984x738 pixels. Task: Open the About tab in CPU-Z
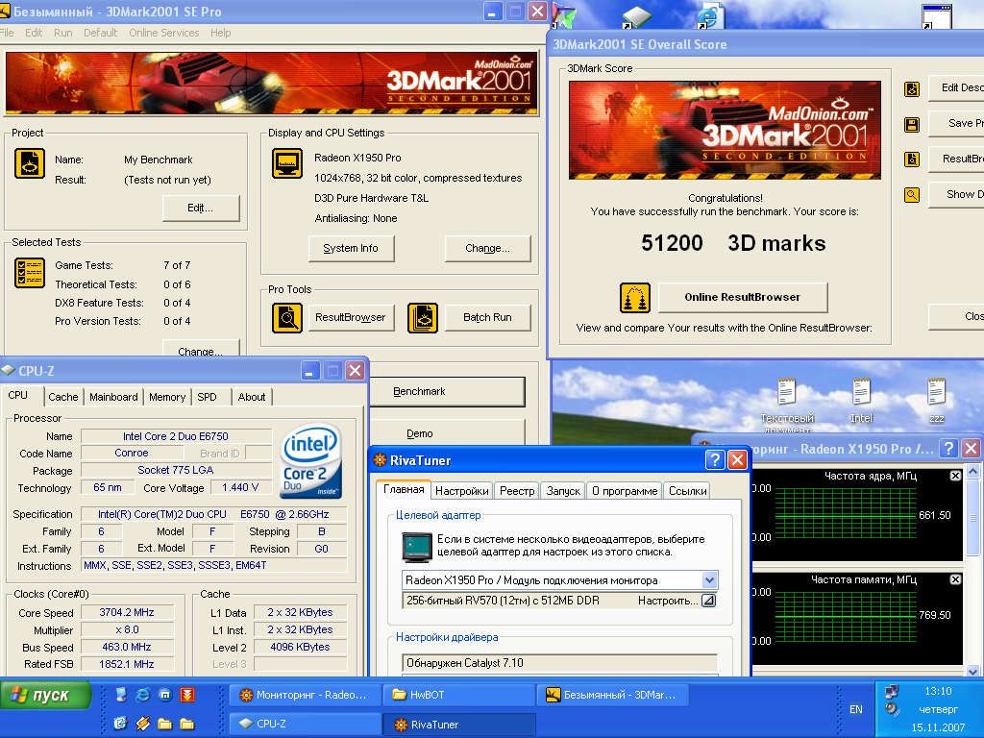coord(252,397)
